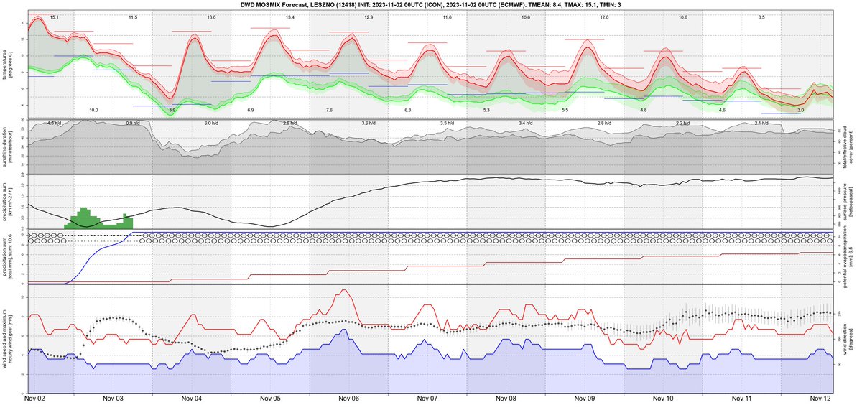The height and width of the screenshot is (410, 862).
Task: Click the daily maximum value '13.4'
Action: (x=289, y=17)
